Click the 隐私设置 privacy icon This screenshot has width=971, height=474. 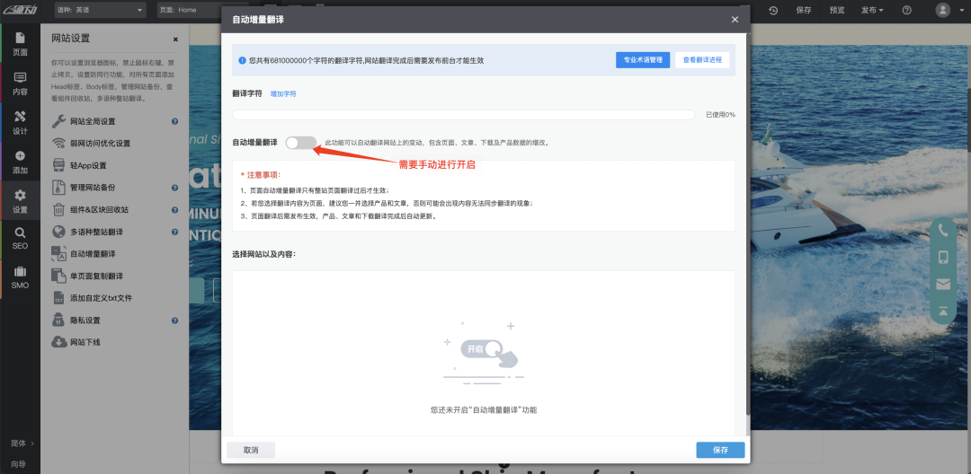tap(58, 320)
